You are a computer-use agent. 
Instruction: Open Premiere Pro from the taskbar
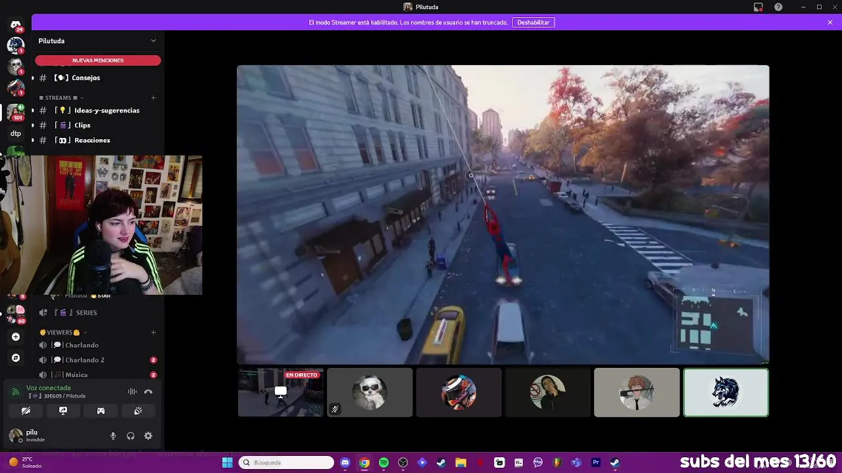coord(596,462)
